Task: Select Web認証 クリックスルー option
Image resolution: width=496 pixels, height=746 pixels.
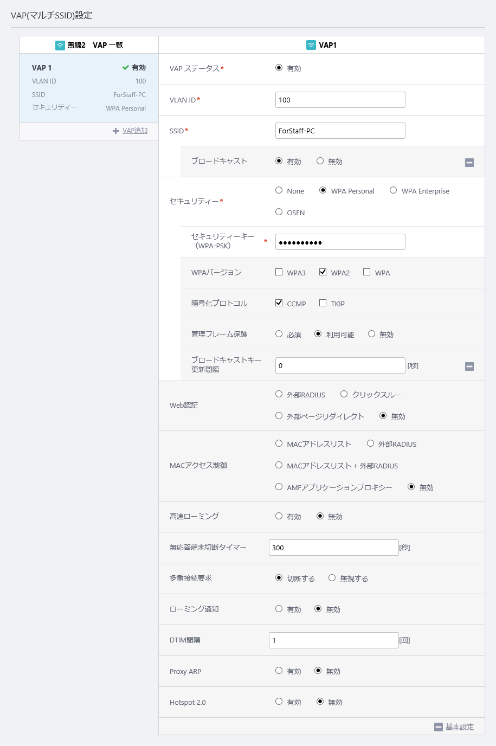Action: tap(344, 394)
